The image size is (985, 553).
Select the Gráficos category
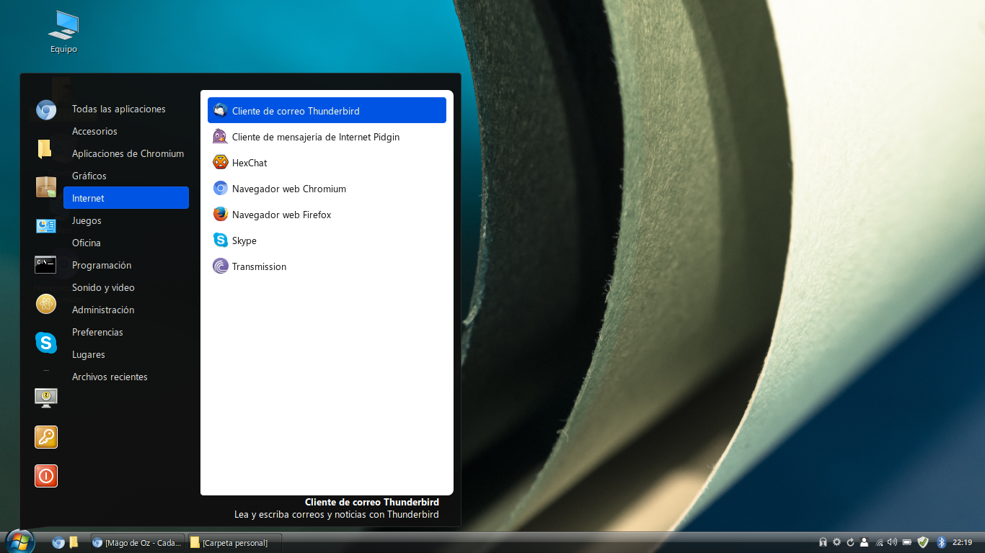point(126,176)
